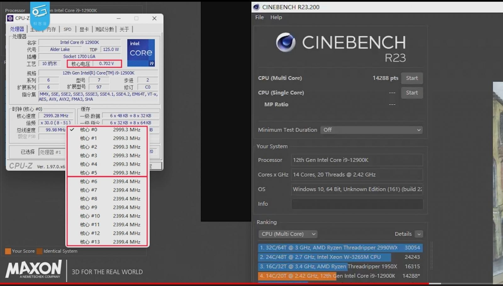Image resolution: width=503 pixels, height=286 pixels.
Task: Select the Threadripper 1950X ranking entry
Action: pos(340,266)
